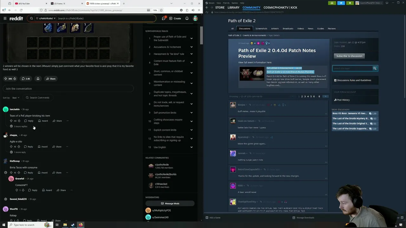Upvote IamJashin's comment
Viewport: 406px width, 228px height.
(11, 121)
